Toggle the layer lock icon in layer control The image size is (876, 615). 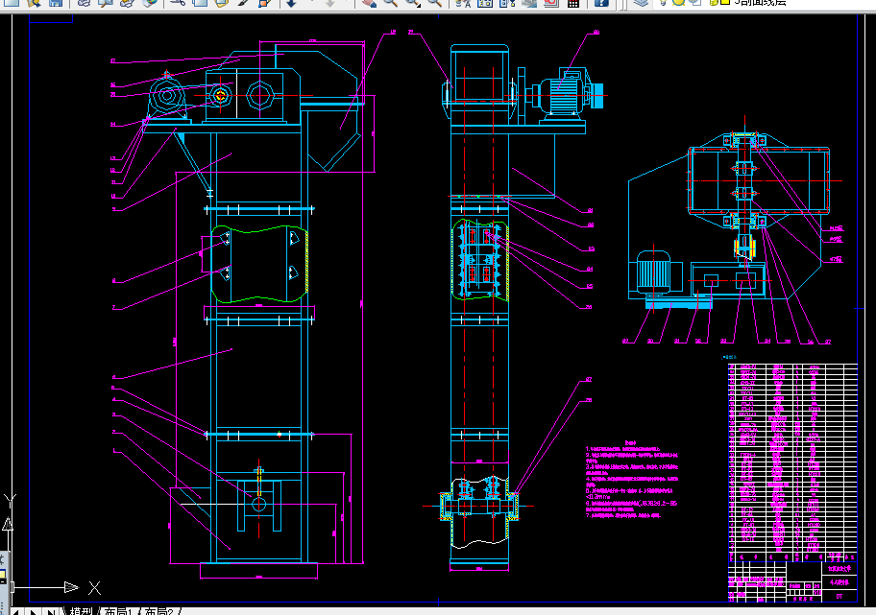pyautogui.click(x=714, y=3)
